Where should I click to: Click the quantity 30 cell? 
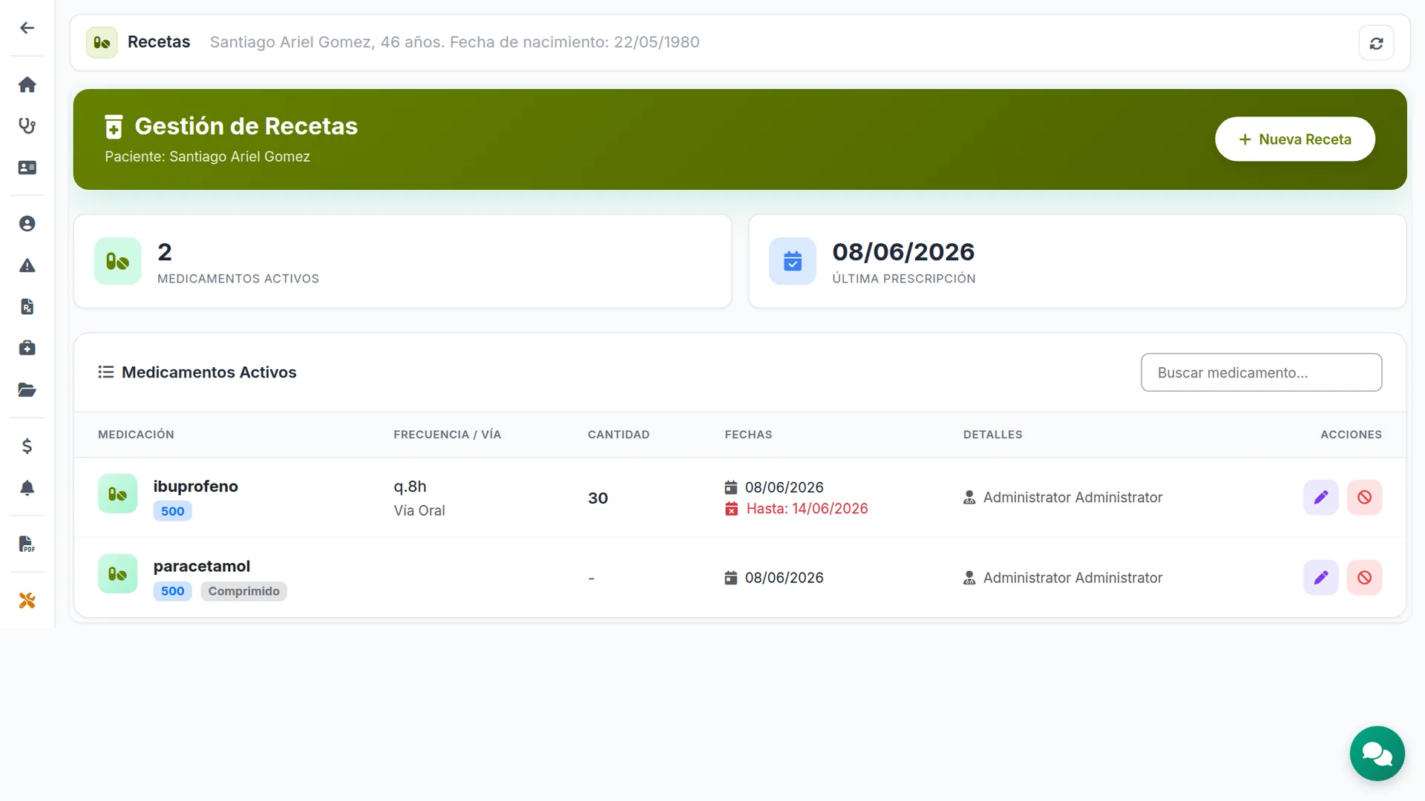(597, 498)
